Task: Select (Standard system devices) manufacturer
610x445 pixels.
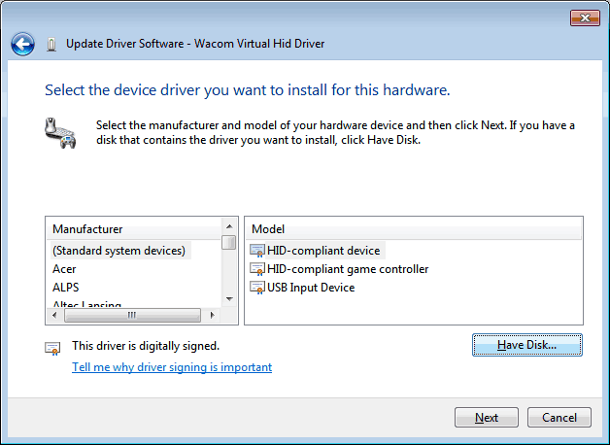Action: pos(119,251)
